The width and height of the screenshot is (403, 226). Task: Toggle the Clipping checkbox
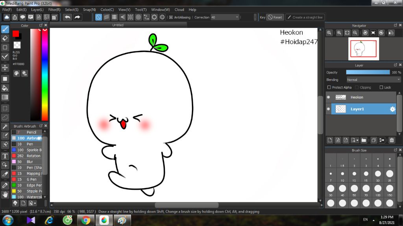click(x=357, y=87)
